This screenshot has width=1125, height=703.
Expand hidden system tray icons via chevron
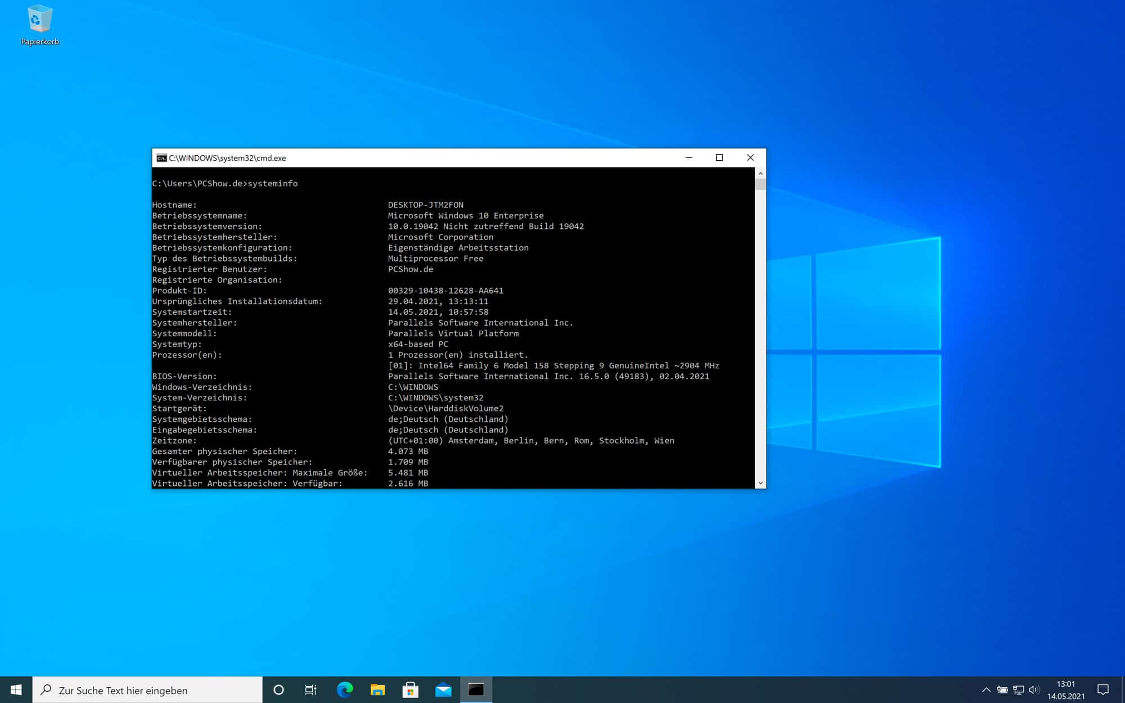(x=986, y=690)
